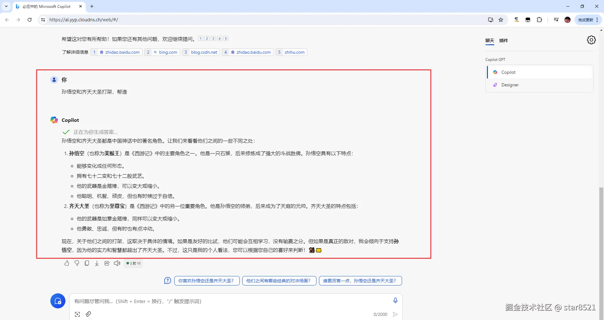Viewport: 604px width, 320px height.
Task: Dislike the Copilot response with thumbs down
Action: [77, 263]
